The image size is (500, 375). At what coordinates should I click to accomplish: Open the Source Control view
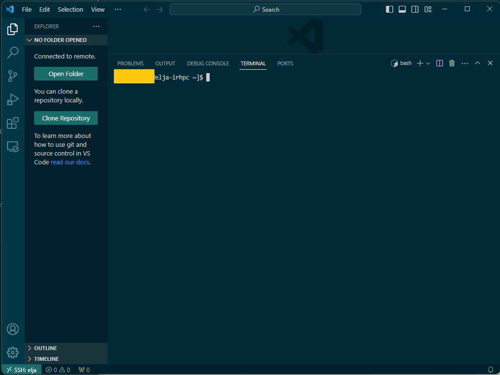(x=12, y=76)
